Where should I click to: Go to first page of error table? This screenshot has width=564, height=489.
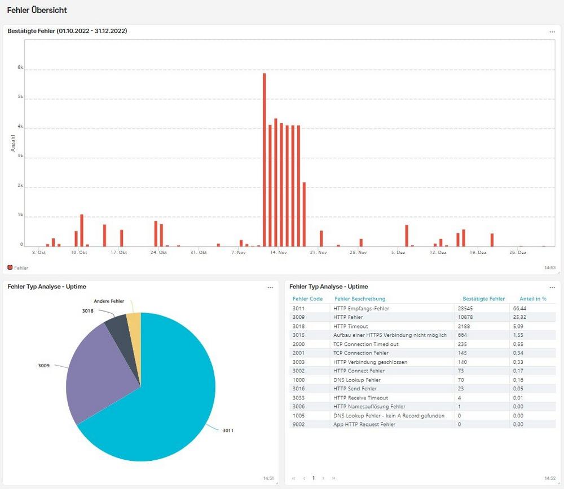click(x=294, y=478)
